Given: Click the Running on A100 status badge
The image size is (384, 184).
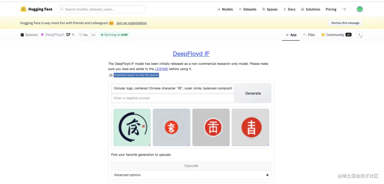Looking at the screenshot, I should [x=114, y=35].
